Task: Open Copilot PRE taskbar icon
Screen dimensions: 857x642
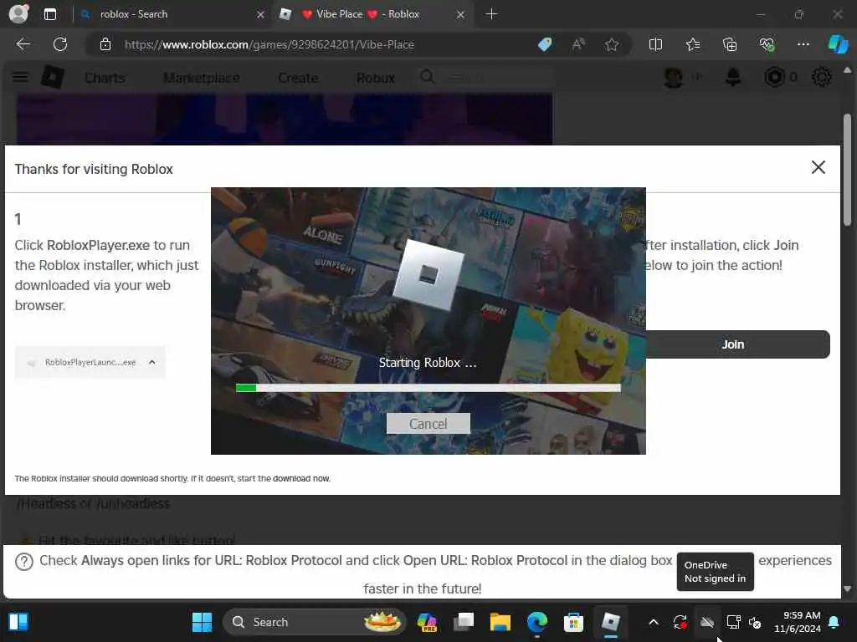Action: coord(427,622)
